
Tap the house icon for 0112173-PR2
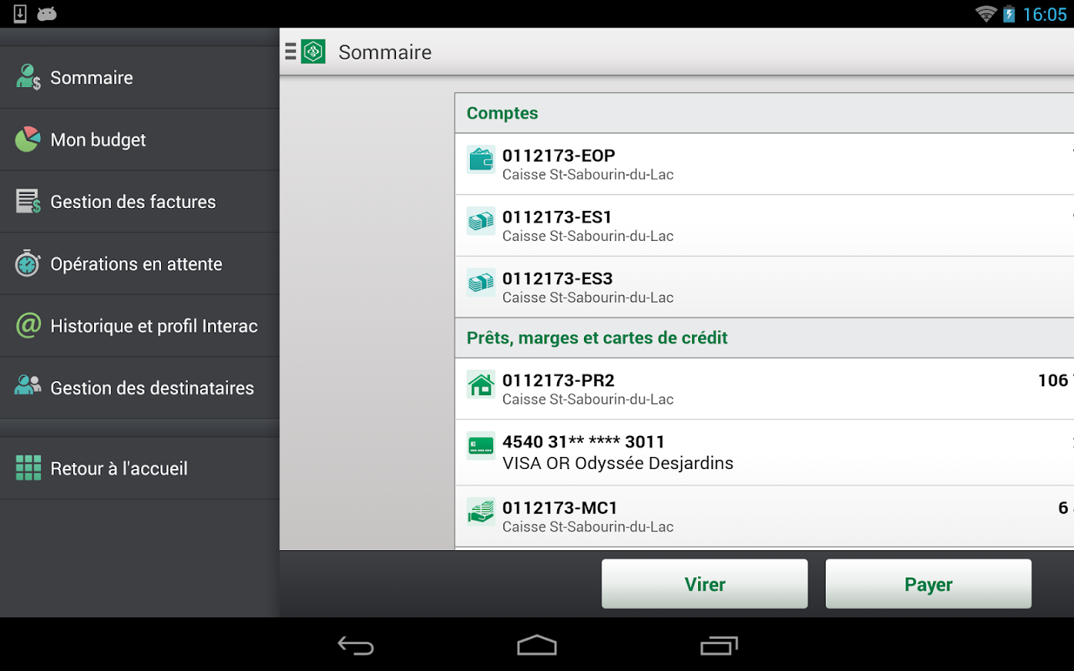[x=481, y=385]
